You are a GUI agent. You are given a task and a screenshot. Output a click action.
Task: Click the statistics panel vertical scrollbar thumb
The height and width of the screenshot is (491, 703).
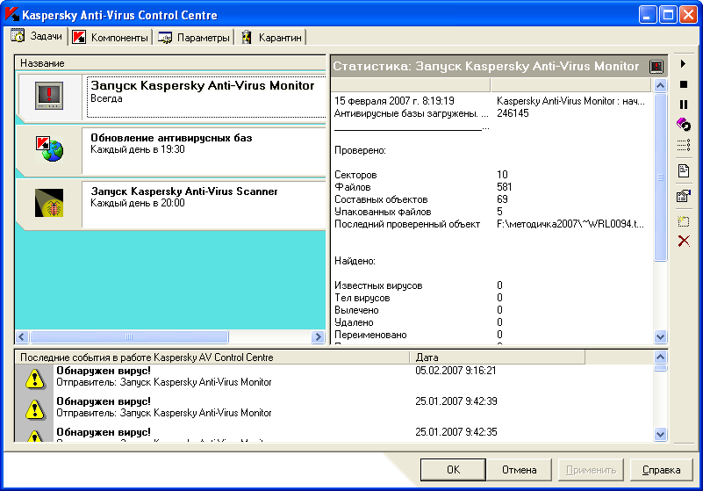pyautogui.click(x=660, y=177)
